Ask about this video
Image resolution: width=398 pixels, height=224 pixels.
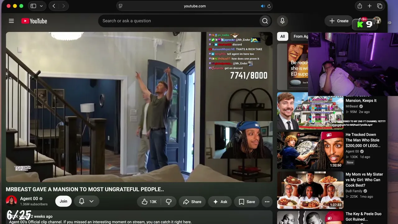point(220,202)
